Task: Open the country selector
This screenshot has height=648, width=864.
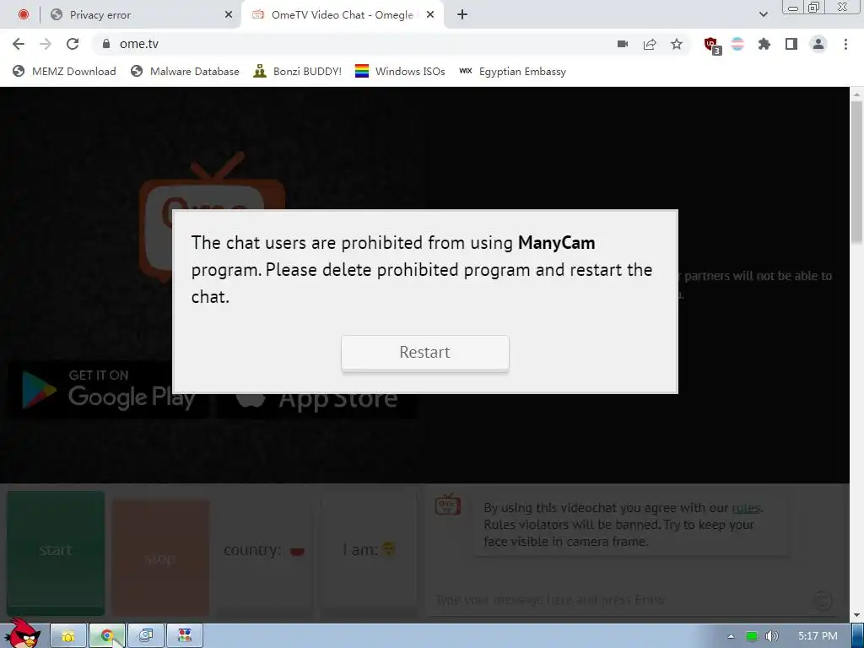Action: 264,550
